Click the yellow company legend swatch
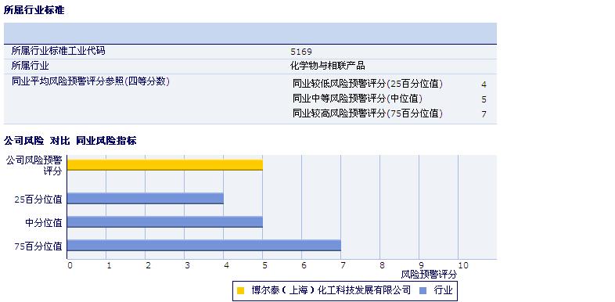This screenshot has width=615, height=302. point(241,290)
